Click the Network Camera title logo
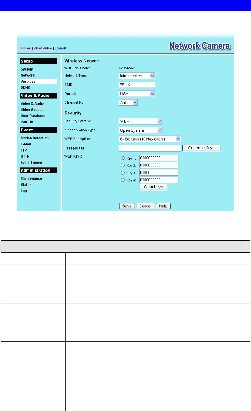251x411 pixels. pos(200,46)
